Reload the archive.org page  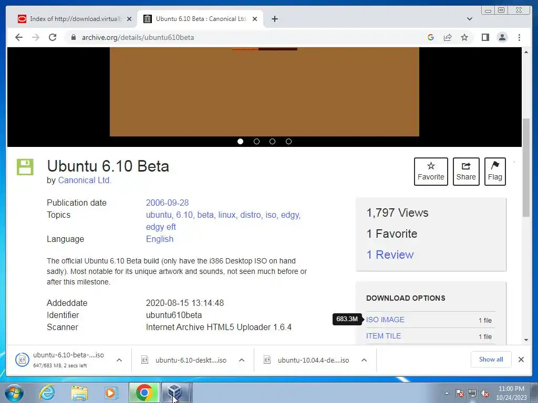point(53,37)
